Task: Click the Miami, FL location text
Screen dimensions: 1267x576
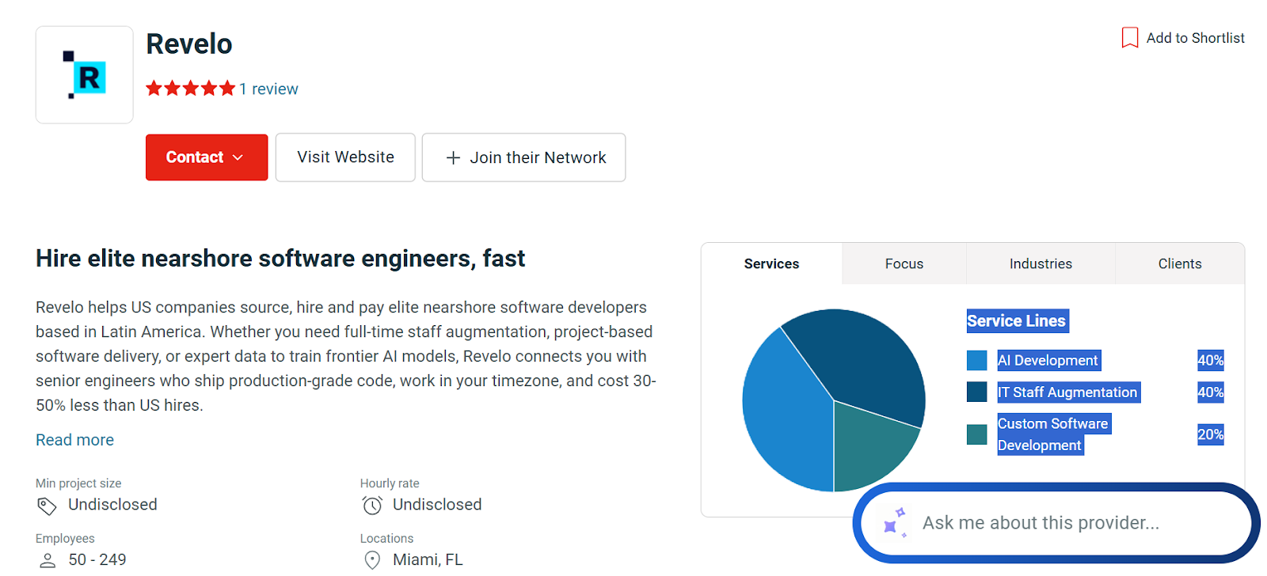Action: coord(428,560)
